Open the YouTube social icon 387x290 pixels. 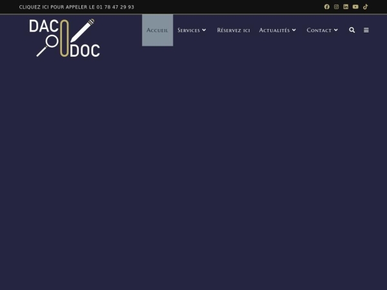coord(355,7)
